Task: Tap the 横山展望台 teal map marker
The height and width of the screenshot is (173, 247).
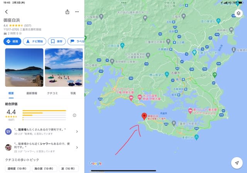Action: point(167,74)
